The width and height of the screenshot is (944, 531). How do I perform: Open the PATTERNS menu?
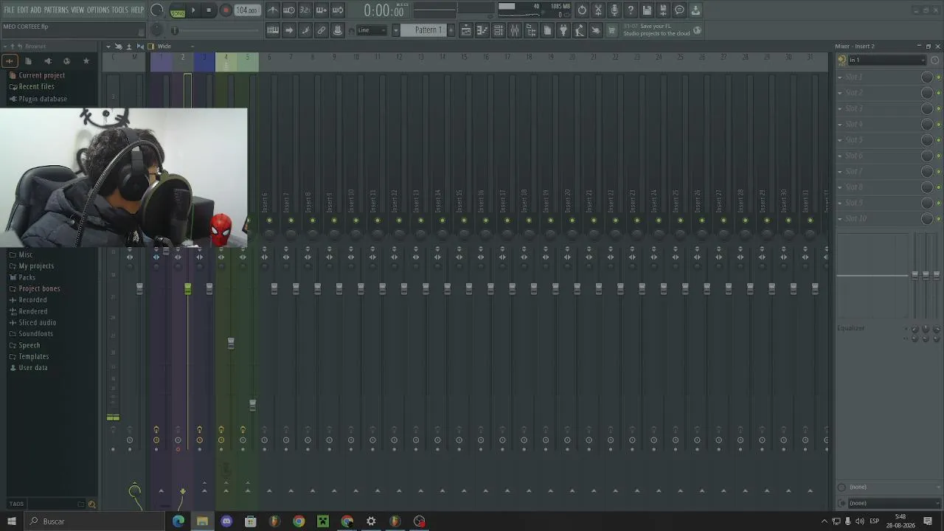coord(56,10)
